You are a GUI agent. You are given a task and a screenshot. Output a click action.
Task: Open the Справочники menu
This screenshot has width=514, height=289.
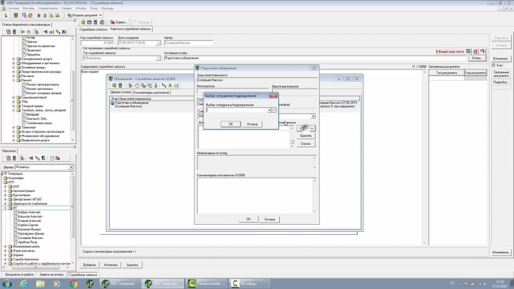point(48,8)
